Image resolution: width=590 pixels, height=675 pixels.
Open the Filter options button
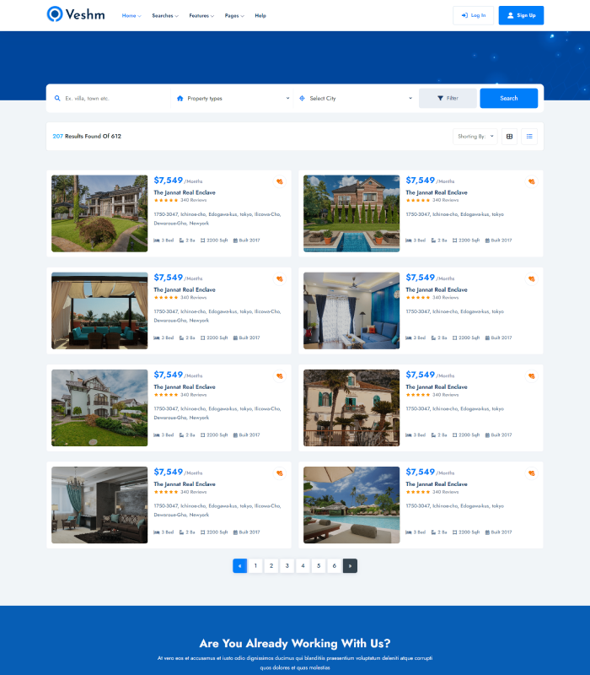[x=448, y=98]
